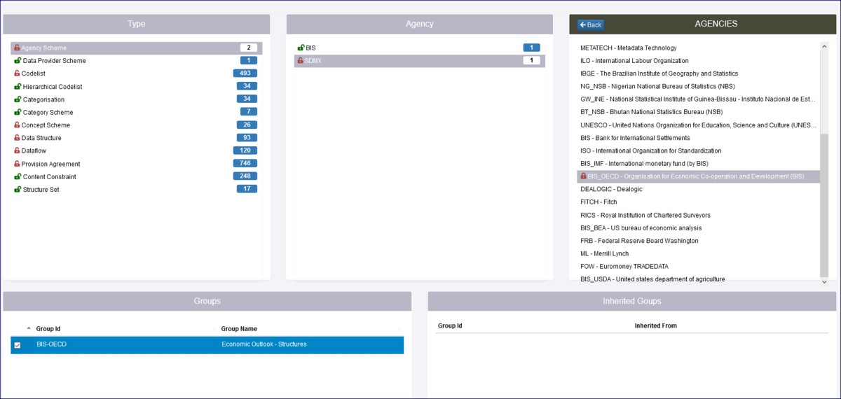The height and width of the screenshot is (399, 841).
Task: Click the green unlock icon beside Structure Set
Action: [18, 190]
